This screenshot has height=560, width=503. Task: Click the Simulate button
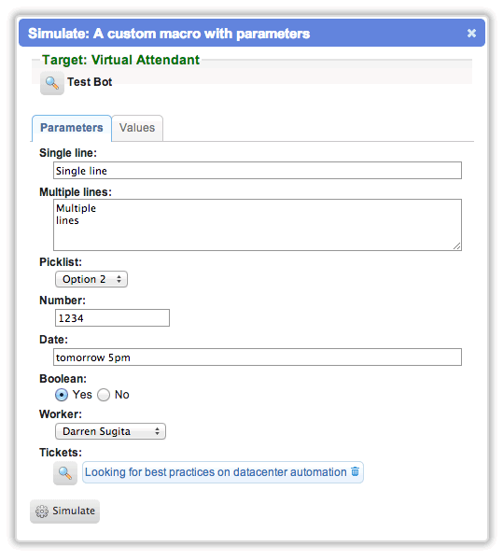[x=64, y=511]
